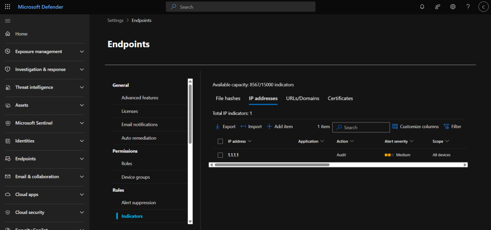Open Scope column header dropdown
491x230 pixels.
pos(441,142)
